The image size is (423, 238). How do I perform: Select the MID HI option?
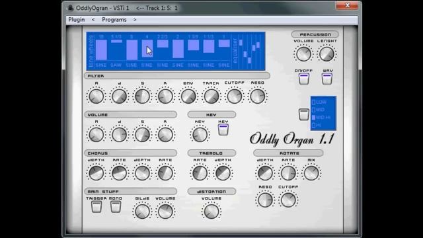coord(321,118)
